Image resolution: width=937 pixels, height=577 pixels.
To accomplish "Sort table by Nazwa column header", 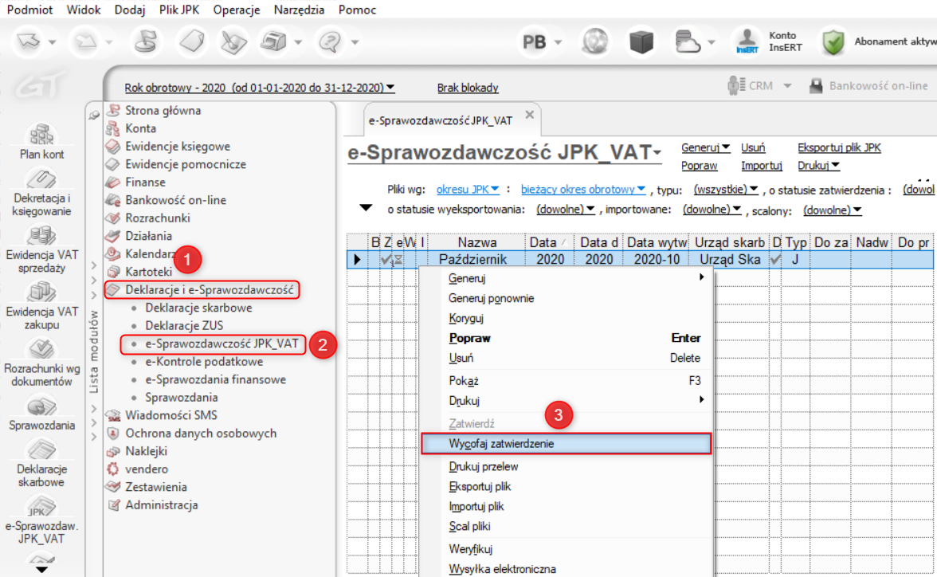I will tap(476, 242).
